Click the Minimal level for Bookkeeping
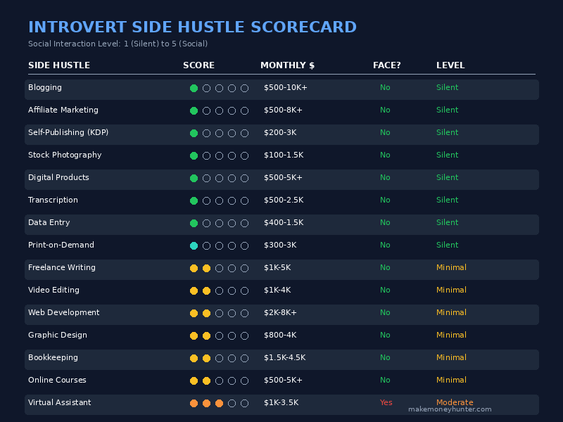The image size is (563, 422). (451, 358)
